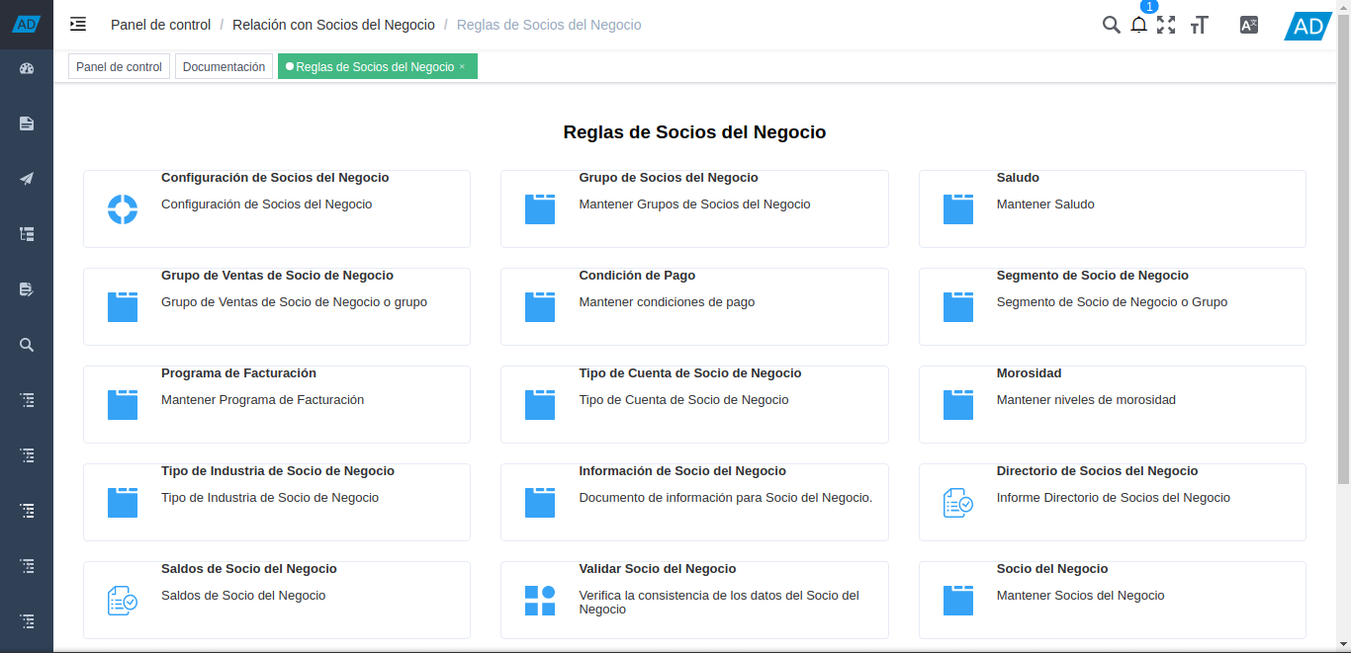This screenshot has width=1351, height=653.
Task: Close the Reglas de Socios del Negocio tab
Action: click(461, 66)
